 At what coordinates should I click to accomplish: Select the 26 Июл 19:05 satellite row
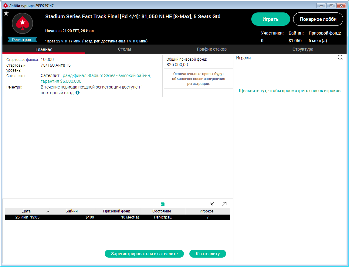point(117,217)
